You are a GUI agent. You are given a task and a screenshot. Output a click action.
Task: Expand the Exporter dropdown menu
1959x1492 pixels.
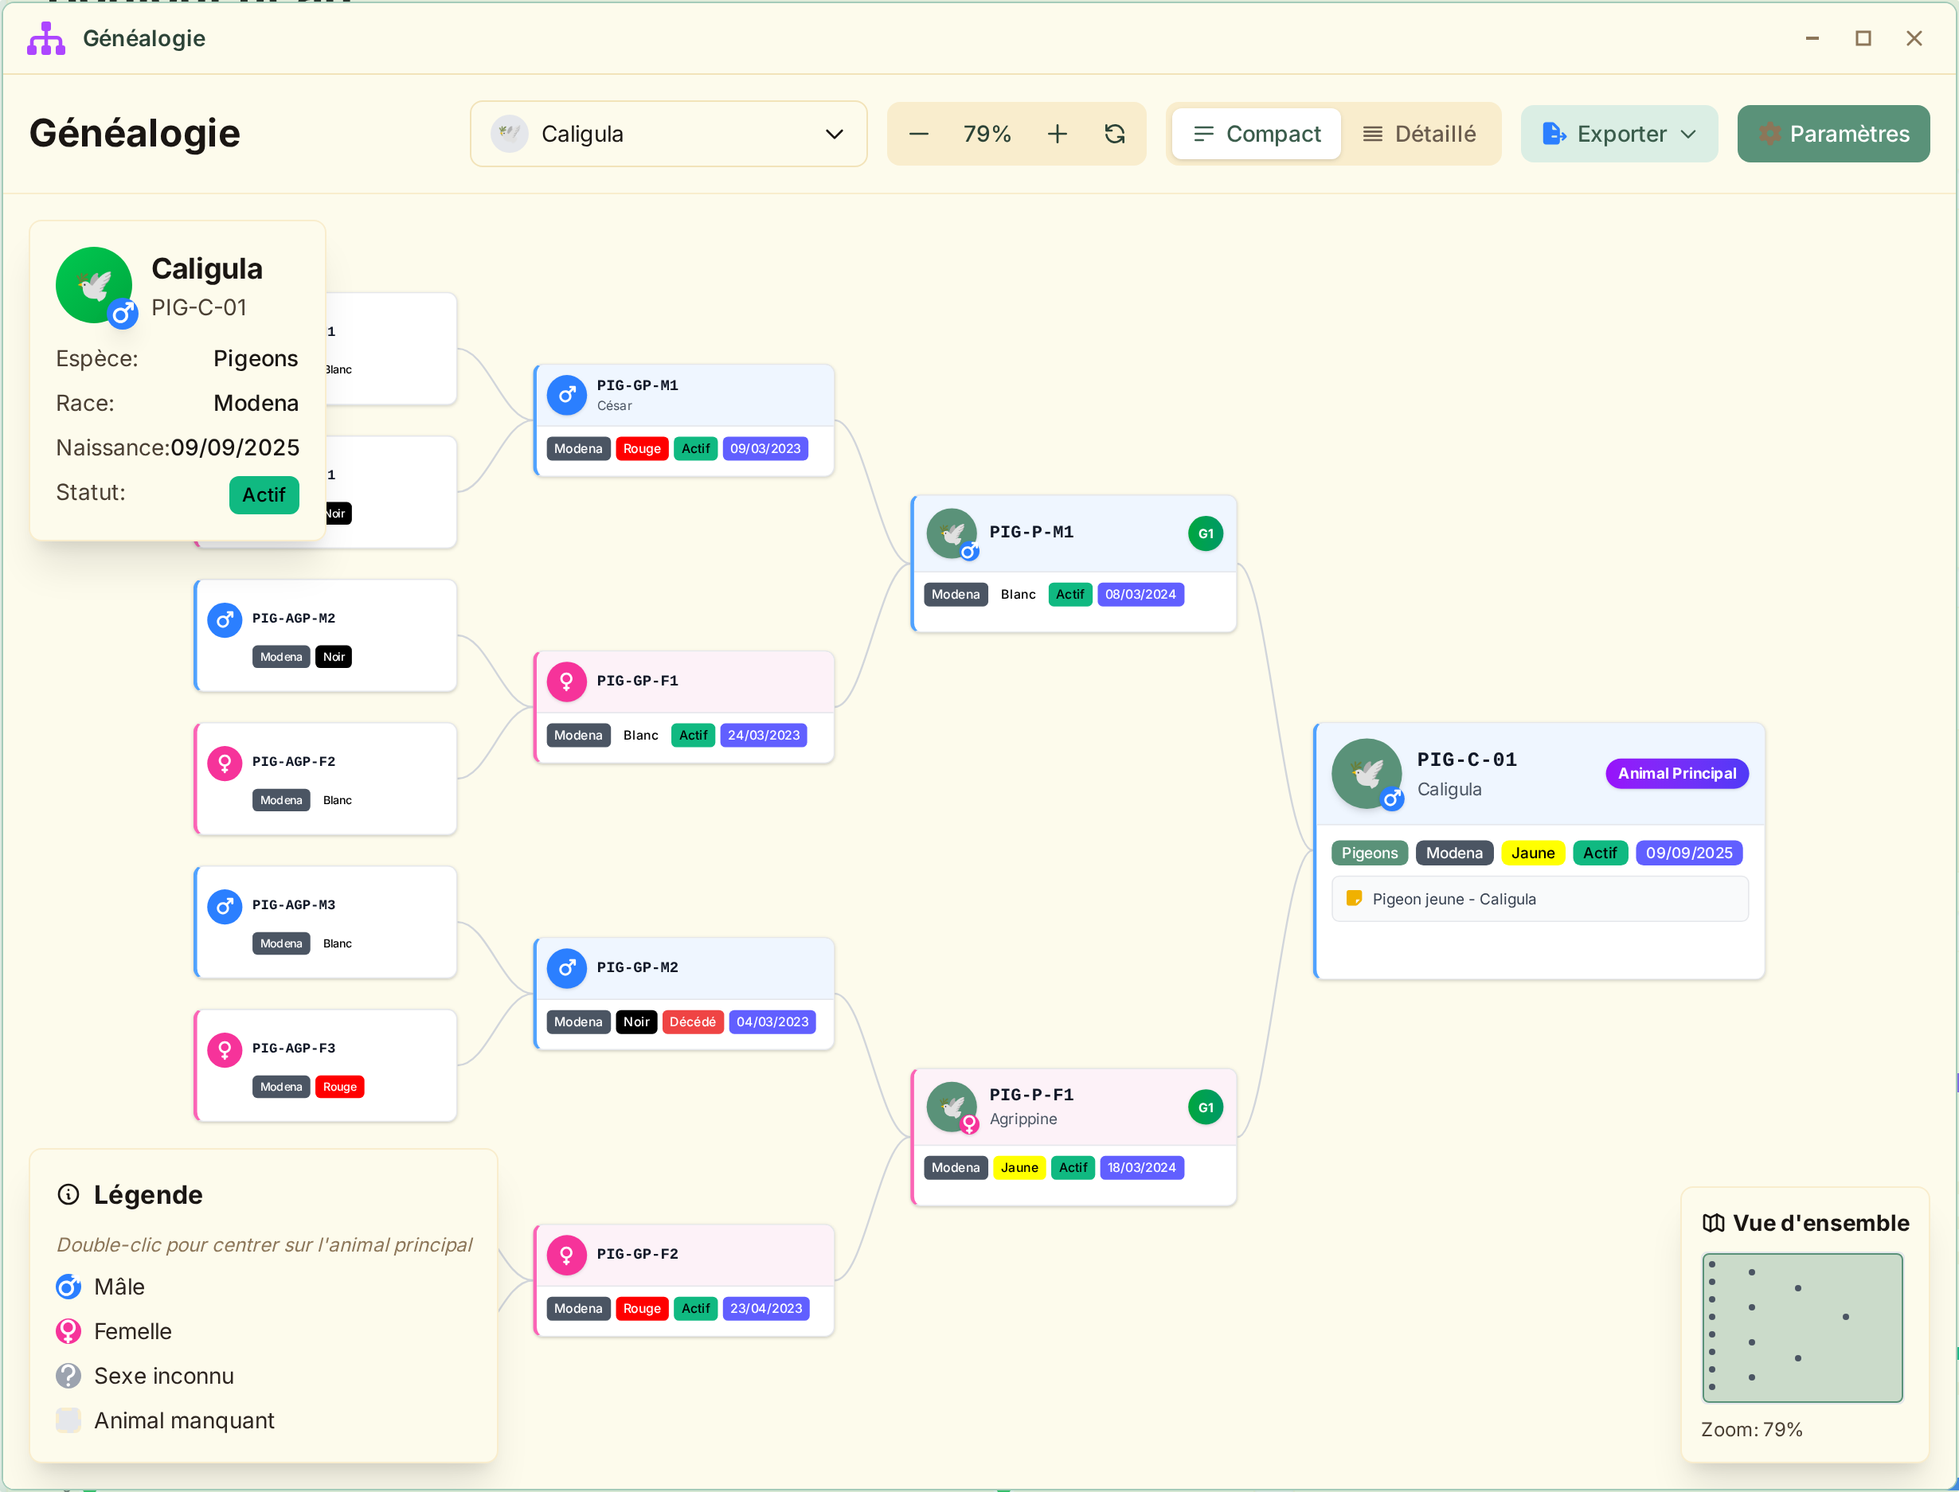pos(1619,134)
